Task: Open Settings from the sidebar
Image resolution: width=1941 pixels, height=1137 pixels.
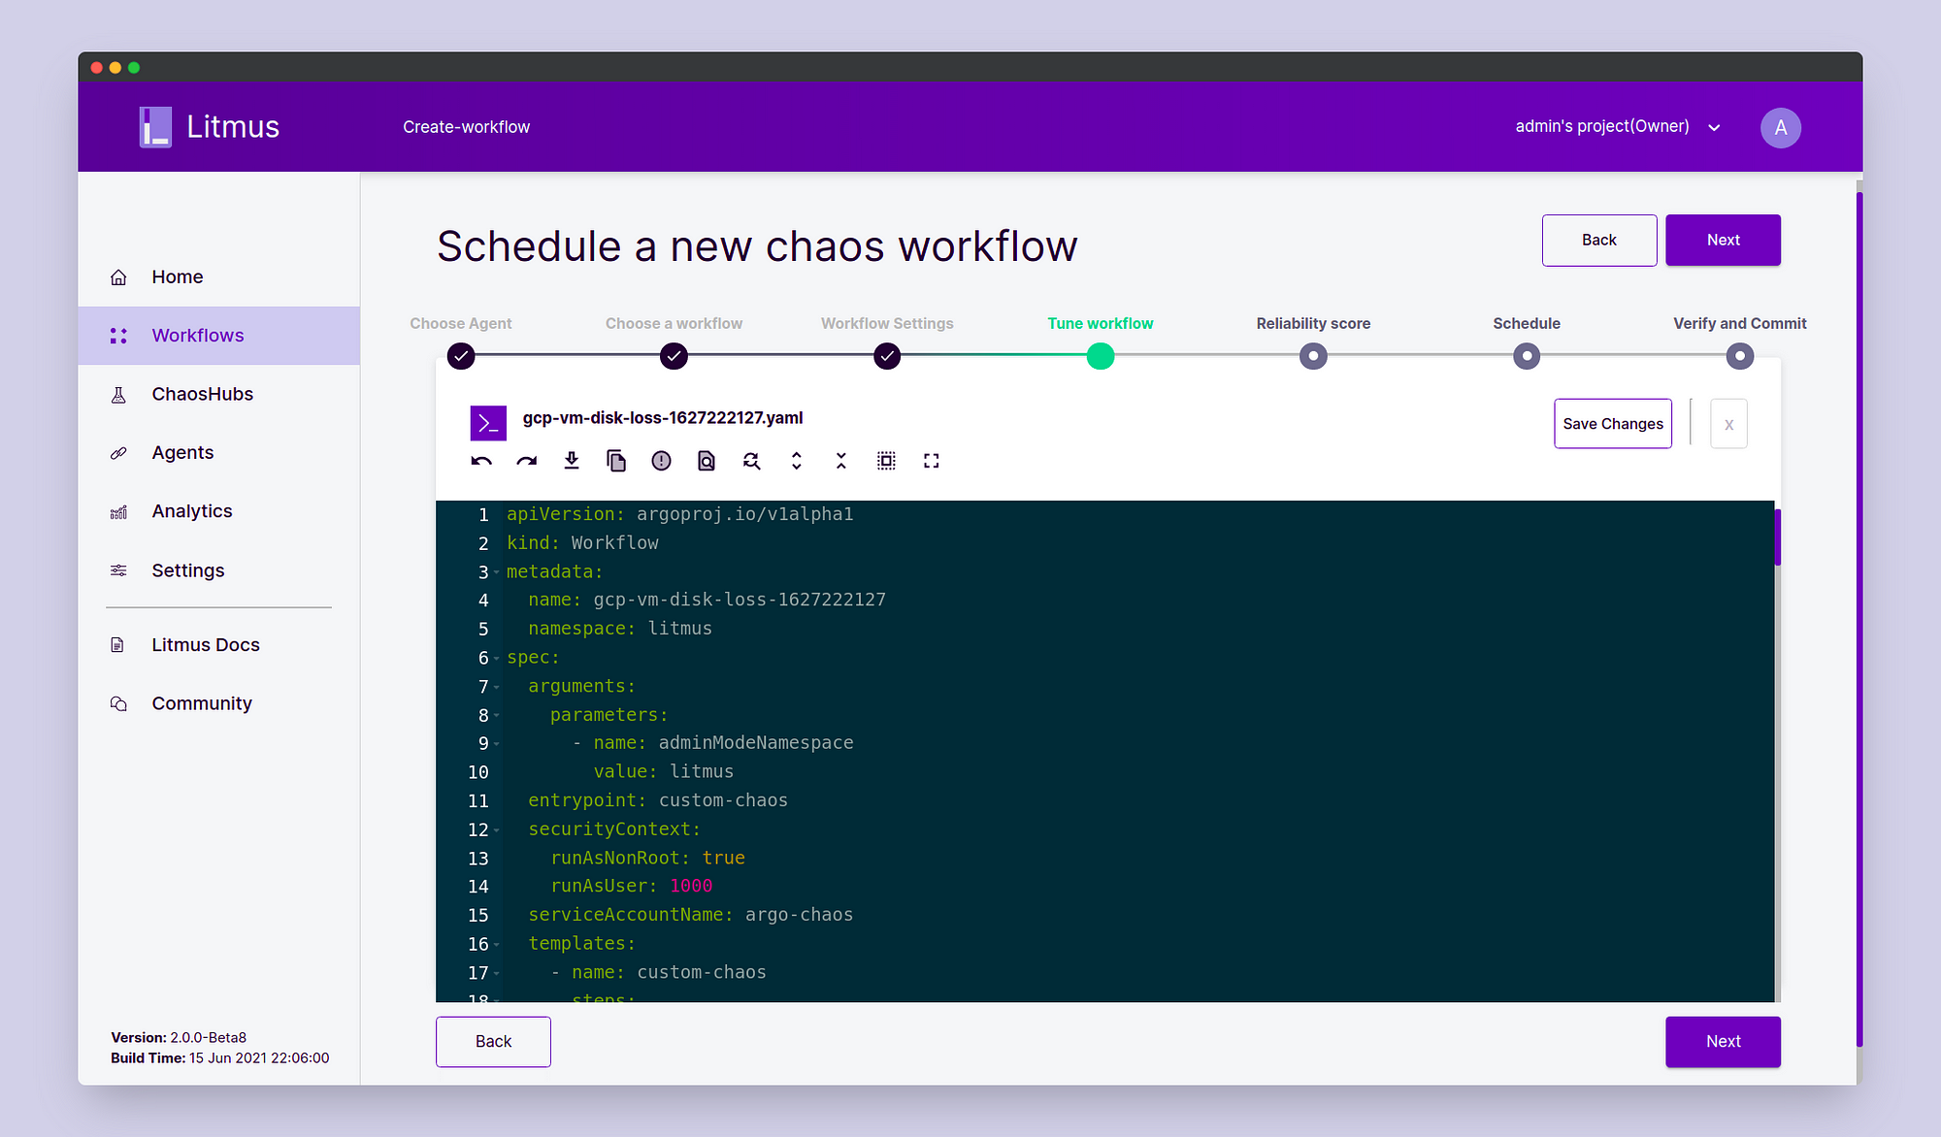Action: pos(218,570)
